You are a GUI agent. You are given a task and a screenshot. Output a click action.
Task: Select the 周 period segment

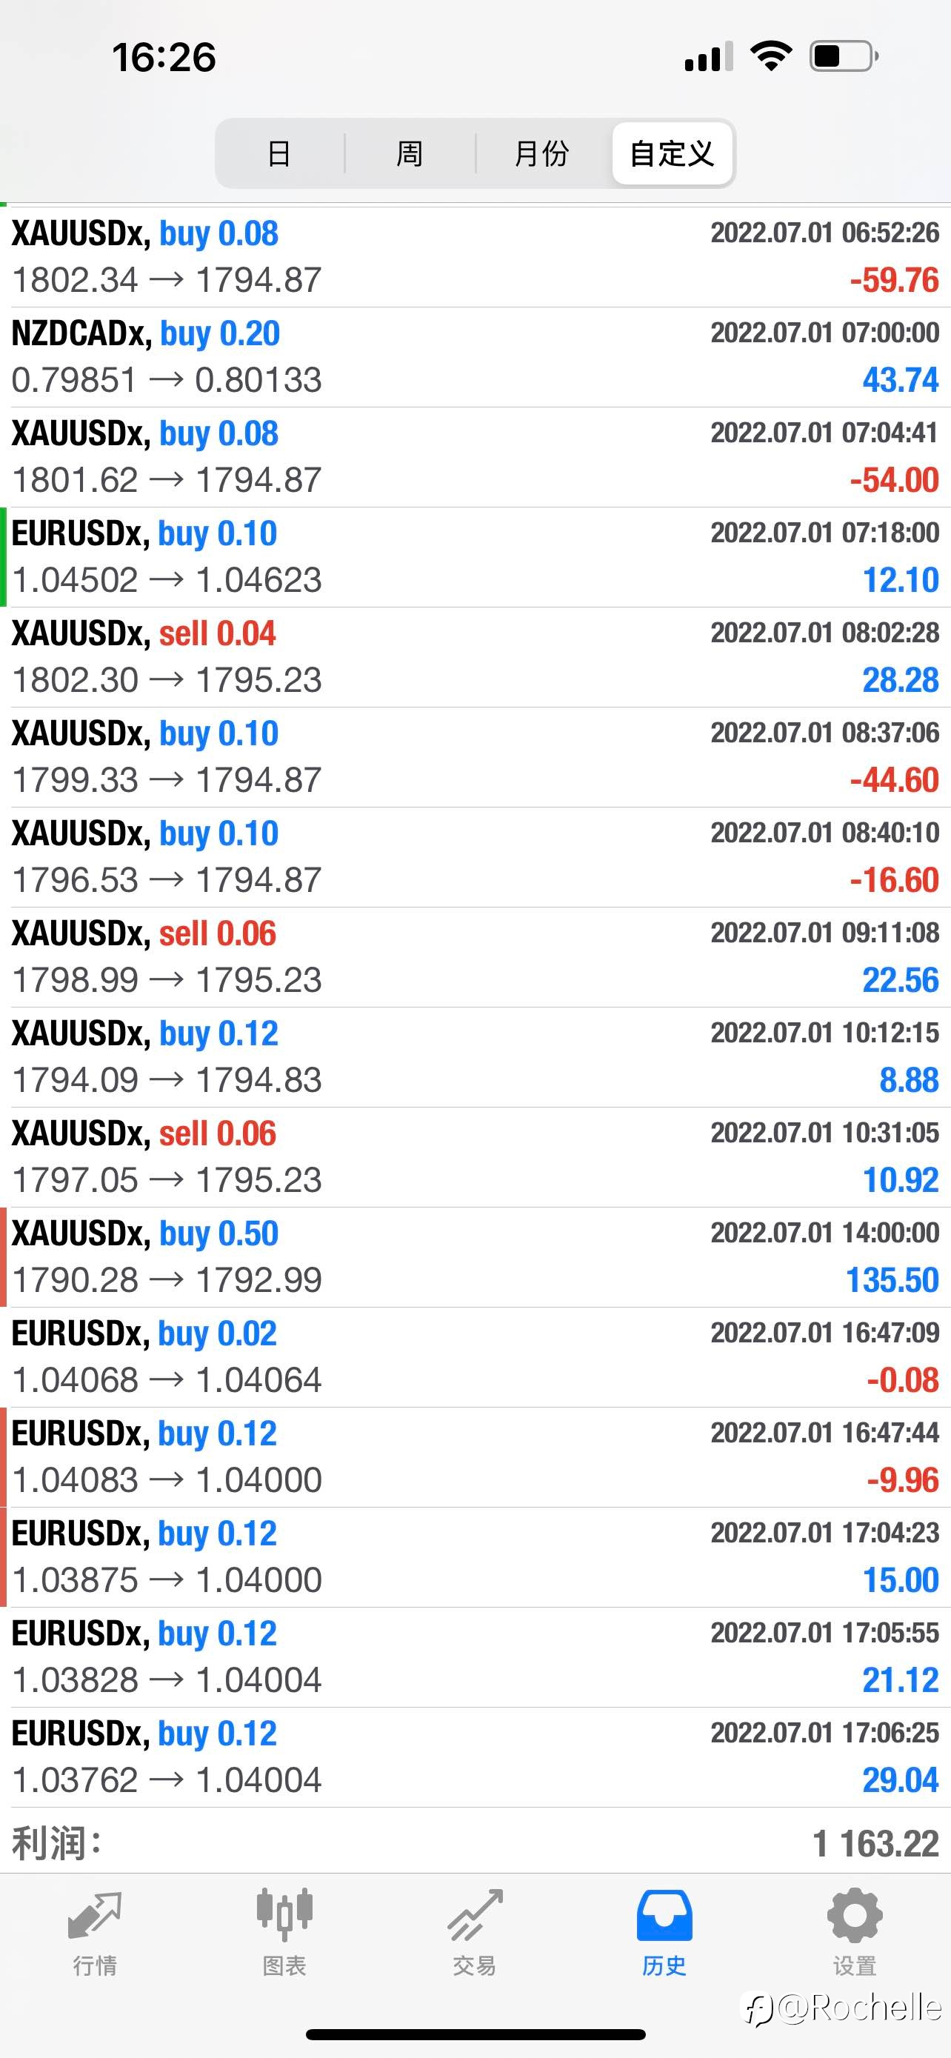410,153
